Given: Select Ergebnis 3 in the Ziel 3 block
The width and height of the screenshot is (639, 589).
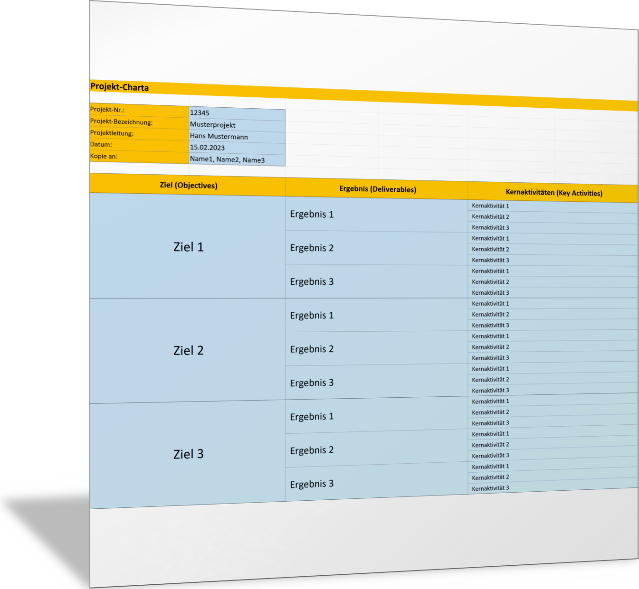Looking at the screenshot, I should coord(377,483).
